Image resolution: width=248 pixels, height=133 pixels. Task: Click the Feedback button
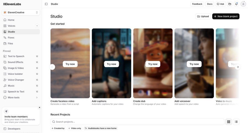click(x=197, y=4)
